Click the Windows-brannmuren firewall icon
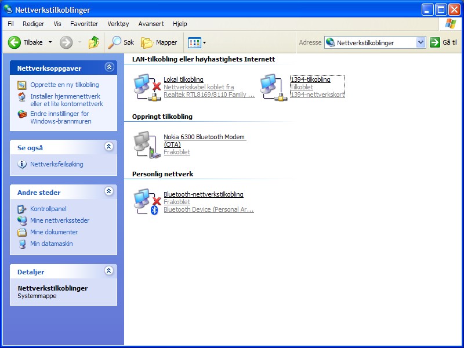This screenshot has height=348, width=464. tap(22, 114)
